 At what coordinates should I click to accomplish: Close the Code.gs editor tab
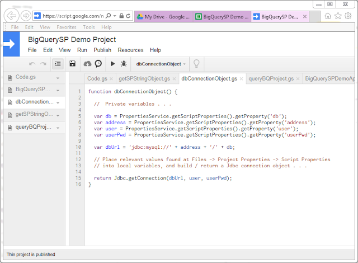tap(111, 79)
